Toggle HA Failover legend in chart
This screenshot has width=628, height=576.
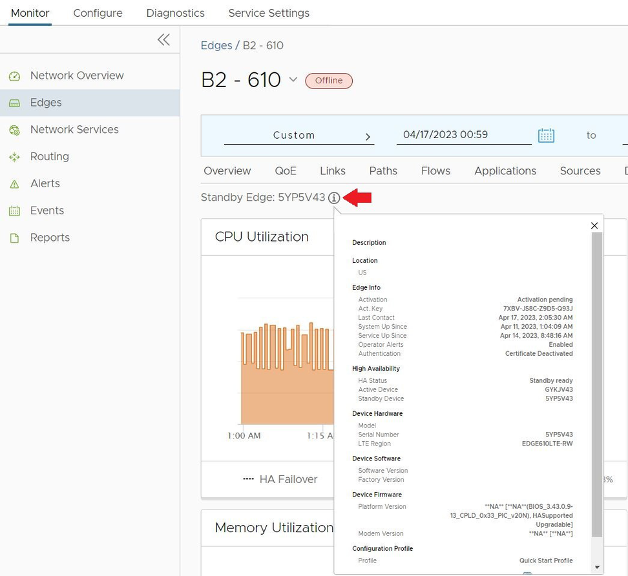tap(280, 479)
